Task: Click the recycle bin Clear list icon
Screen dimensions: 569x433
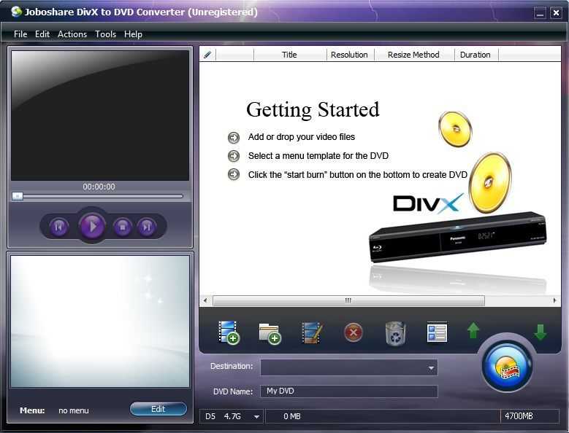Action: (396, 333)
